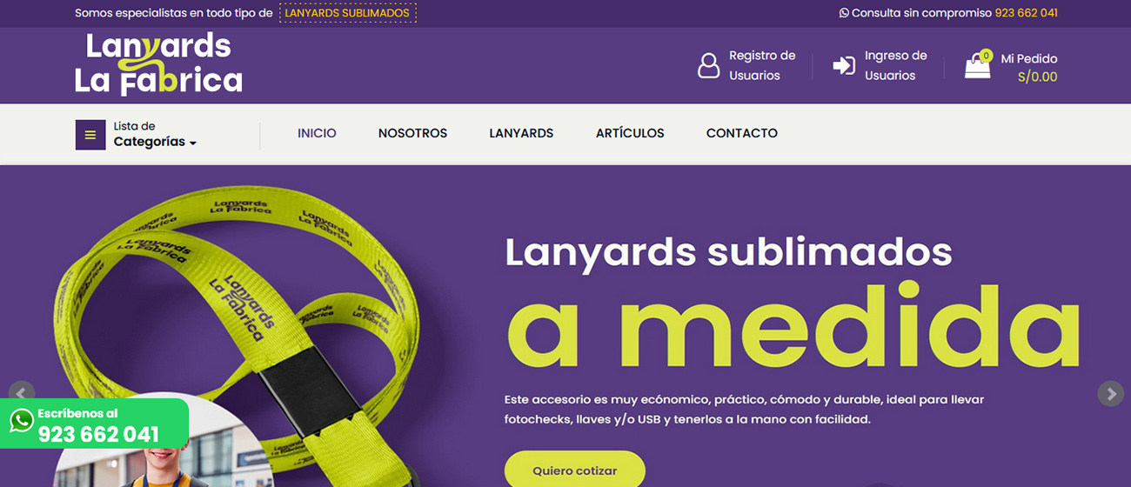
Task: Open the Ingreso de Usuarios link
Action: (x=896, y=65)
